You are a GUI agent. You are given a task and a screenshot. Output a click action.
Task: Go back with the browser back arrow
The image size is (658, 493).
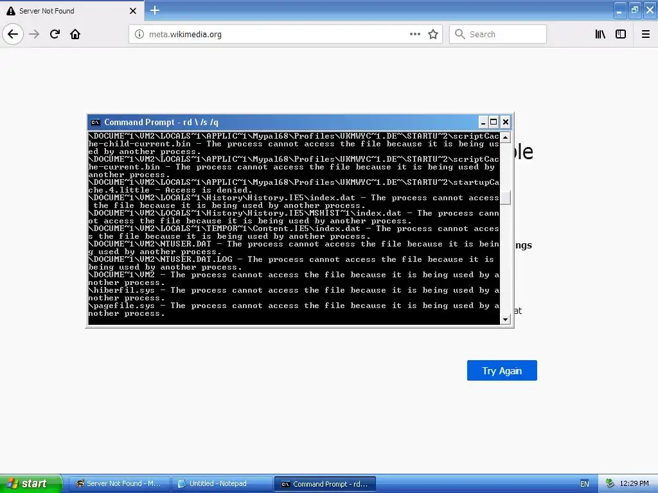(13, 34)
